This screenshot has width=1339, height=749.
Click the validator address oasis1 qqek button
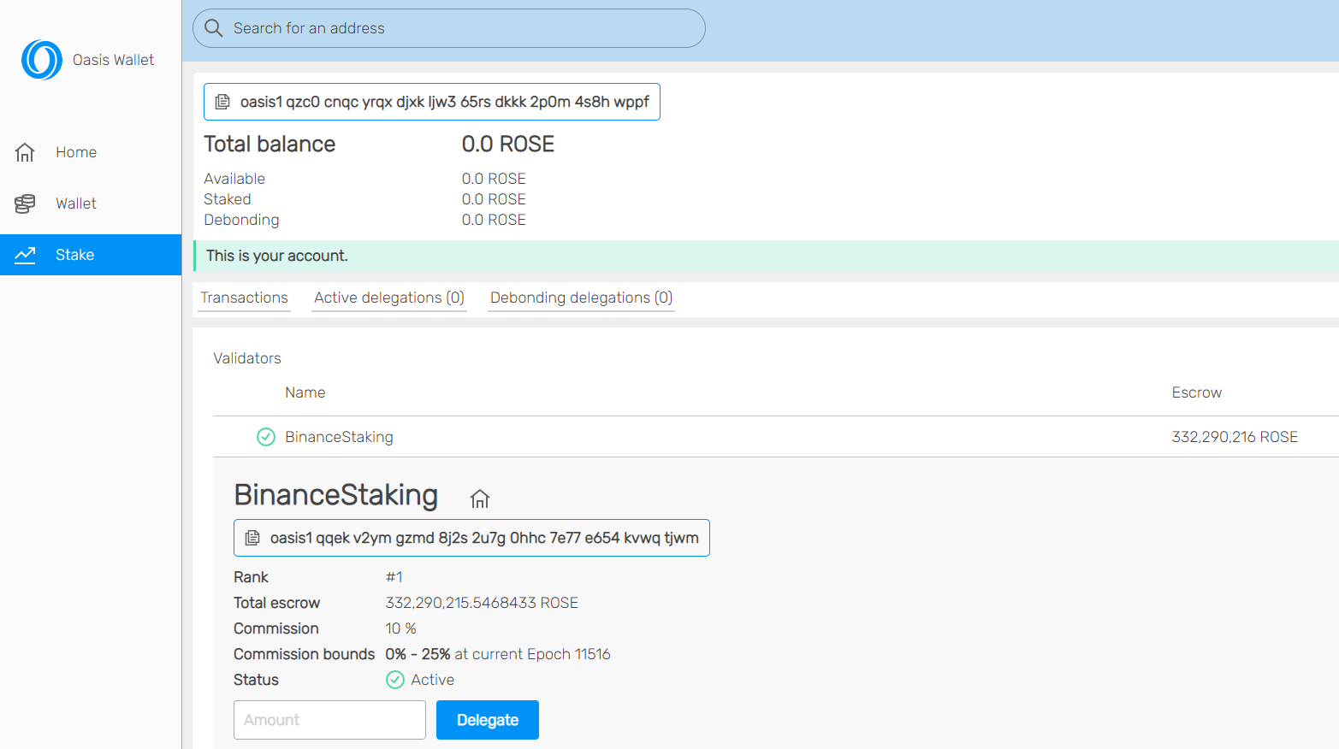point(471,538)
